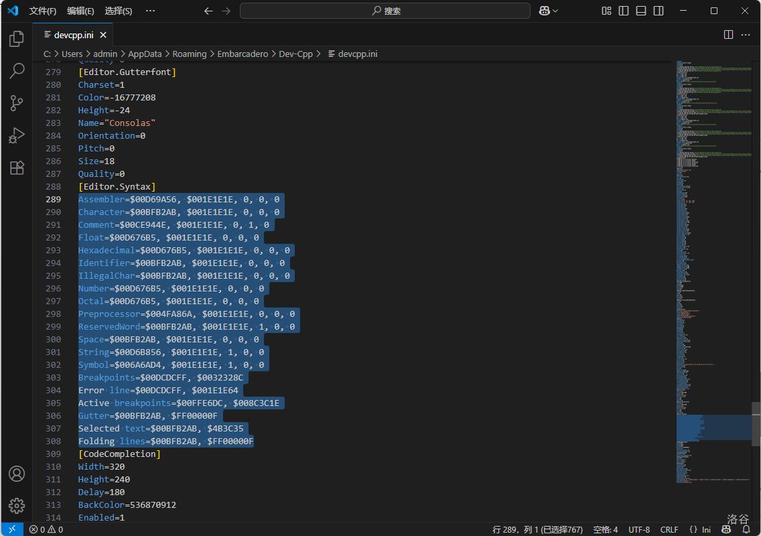Click the Delay=180 line

click(x=101, y=492)
